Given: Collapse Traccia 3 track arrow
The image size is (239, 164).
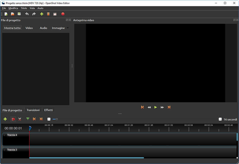Looking at the screenshot, I should click(x=5, y=150).
